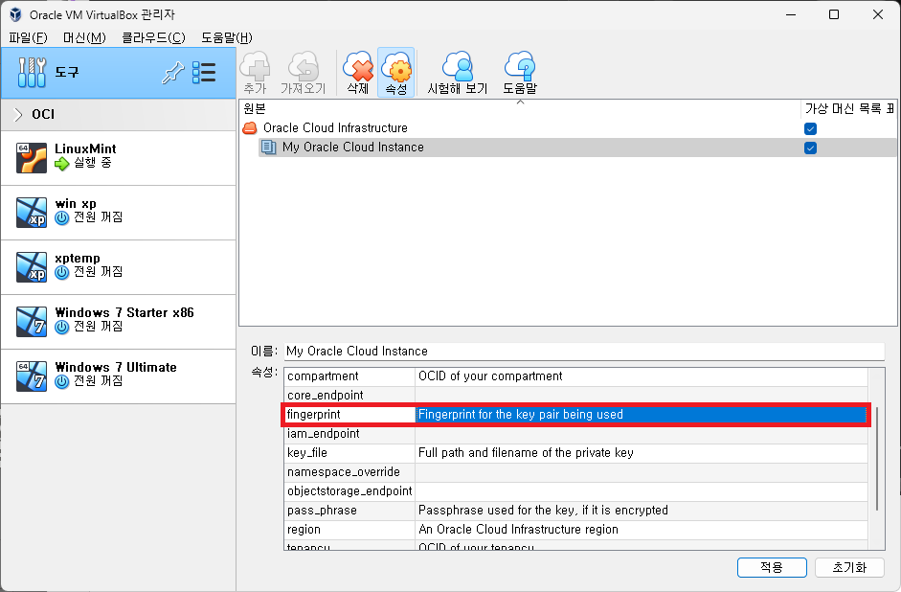Click the name field My Oracle Cloud Instance
Screen dimensions: 901x592
click(584, 352)
